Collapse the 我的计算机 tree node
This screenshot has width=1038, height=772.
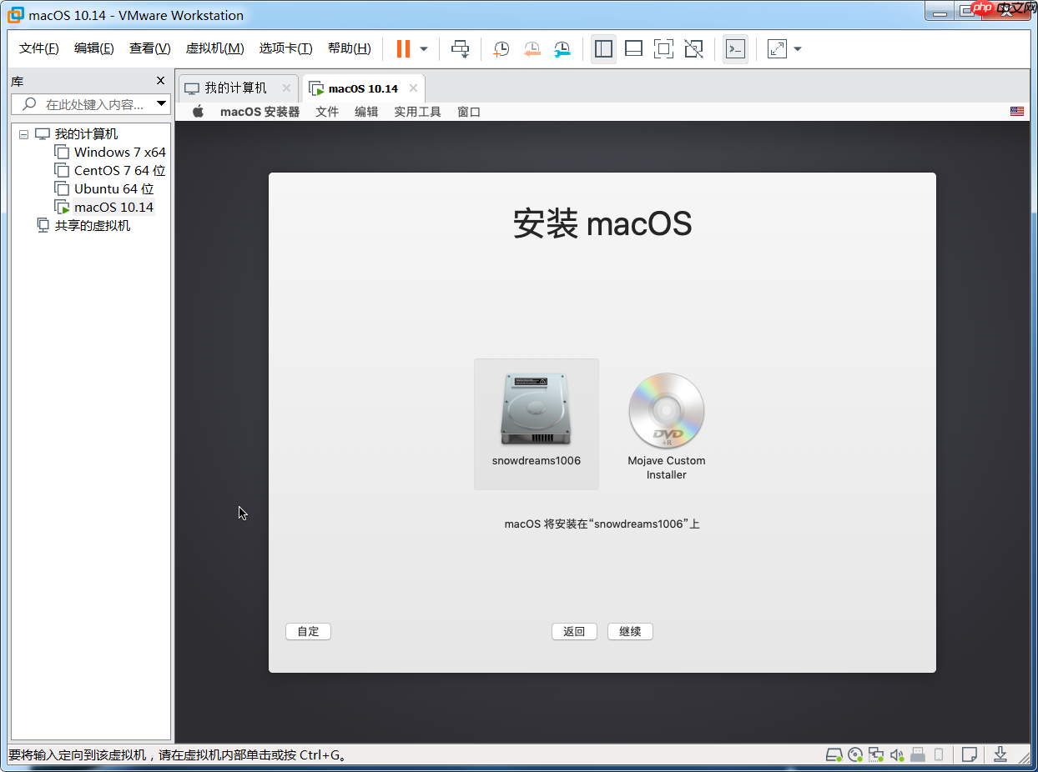tap(23, 133)
